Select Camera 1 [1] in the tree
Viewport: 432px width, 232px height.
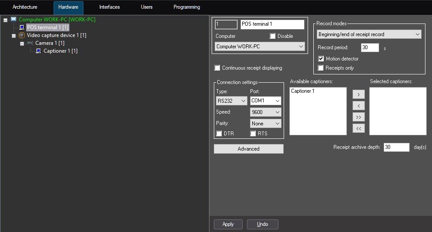coord(50,43)
